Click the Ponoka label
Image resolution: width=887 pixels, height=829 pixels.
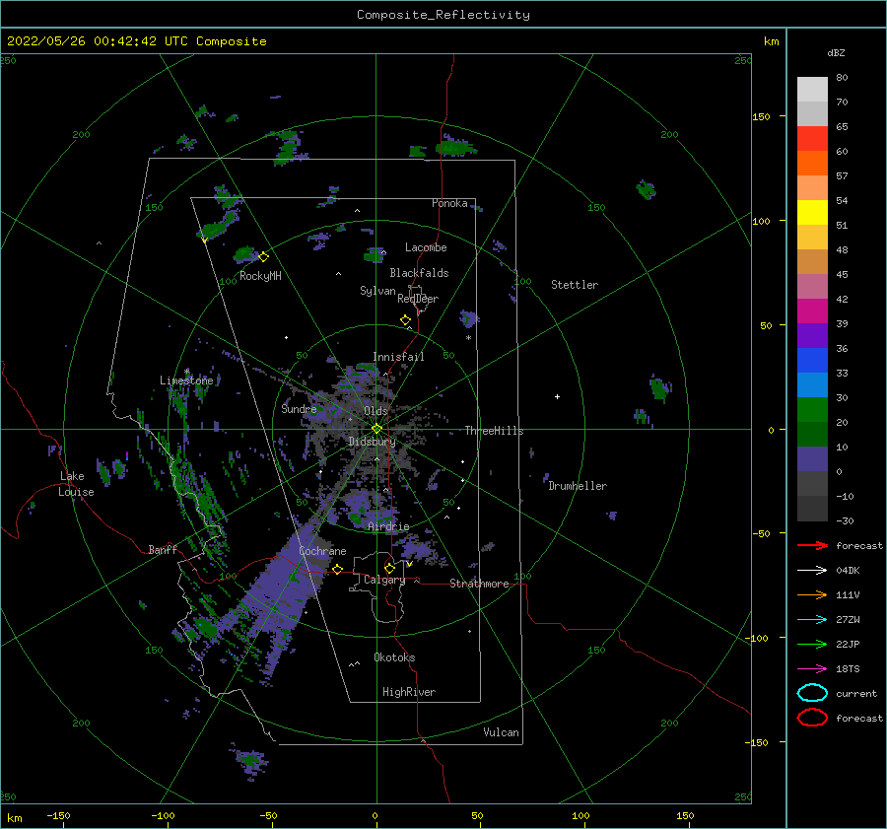pyautogui.click(x=449, y=203)
